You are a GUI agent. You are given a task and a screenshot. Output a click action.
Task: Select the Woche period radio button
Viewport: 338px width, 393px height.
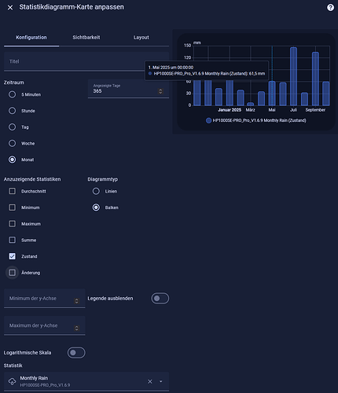point(12,143)
